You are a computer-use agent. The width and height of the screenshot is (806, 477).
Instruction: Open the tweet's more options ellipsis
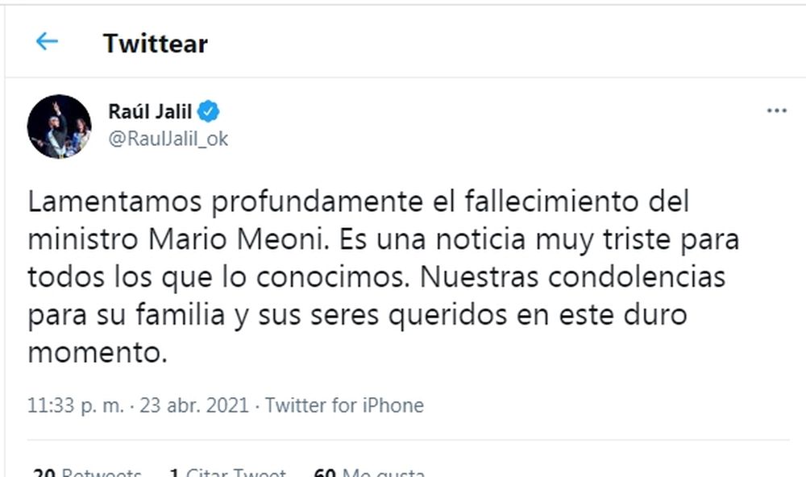tap(776, 110)
